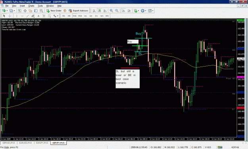Expand the Periods dropdown arrow
Screen dimensions: 248x149
click(x=146, y=11)
